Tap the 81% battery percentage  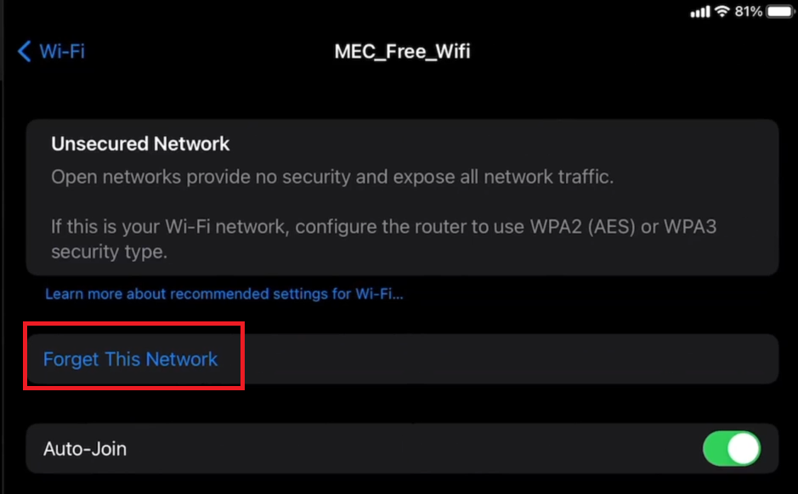point(749,12)
